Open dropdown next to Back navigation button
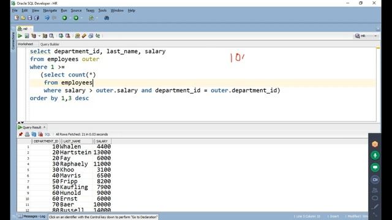Screen dimensions: 392x220 [x=70, y=18]
